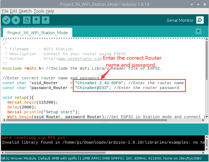This screenshot has height=162, width=209.
Task: Click the editor scroll-down arrow
Action: [207, 117]
